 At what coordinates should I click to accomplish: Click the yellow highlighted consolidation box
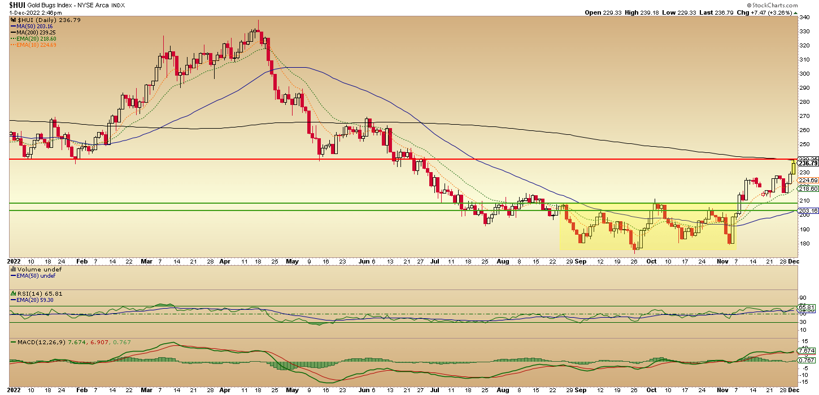648,226
